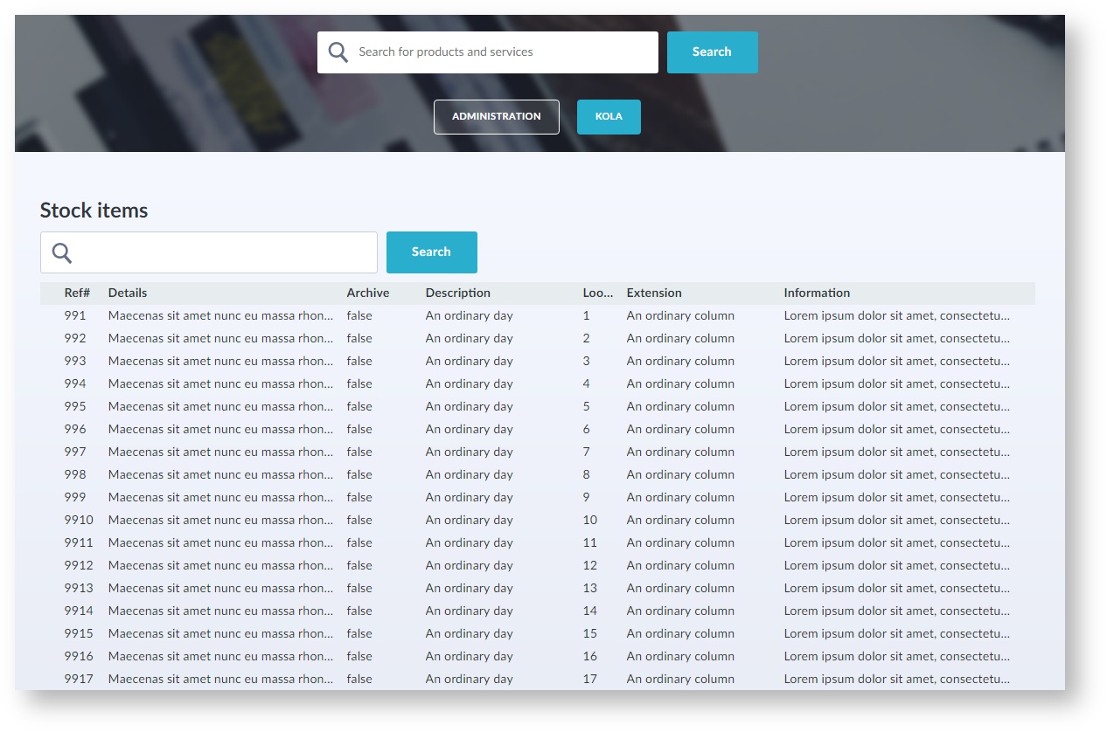Click the Archive column header
Viewport: 1107px width, 732px height.
(367, 293)
